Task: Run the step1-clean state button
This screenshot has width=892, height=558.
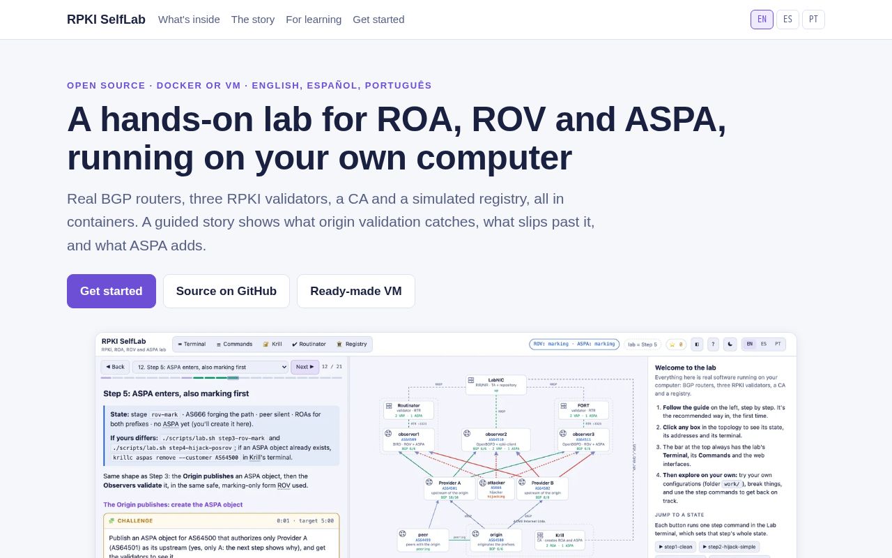Action: 675,547
